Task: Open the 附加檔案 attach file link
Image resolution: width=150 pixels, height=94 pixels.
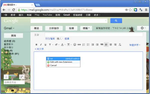Action: 50,39
